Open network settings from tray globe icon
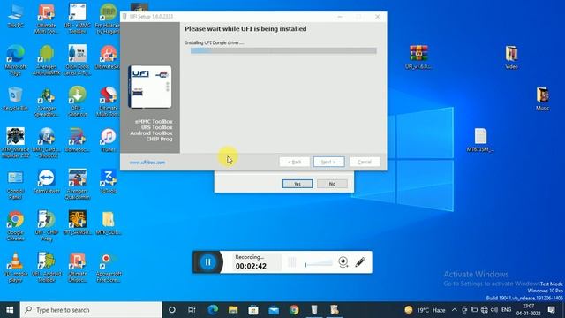 pos(485,310)
